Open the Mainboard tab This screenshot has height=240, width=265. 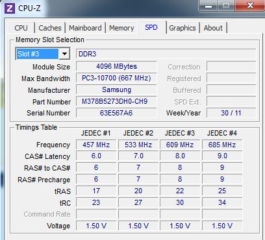(x=85, y=28)
